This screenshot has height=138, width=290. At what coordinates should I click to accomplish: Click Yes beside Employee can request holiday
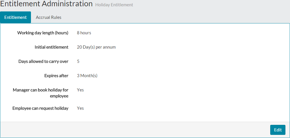pyautogui.click(x=81, y=108)
